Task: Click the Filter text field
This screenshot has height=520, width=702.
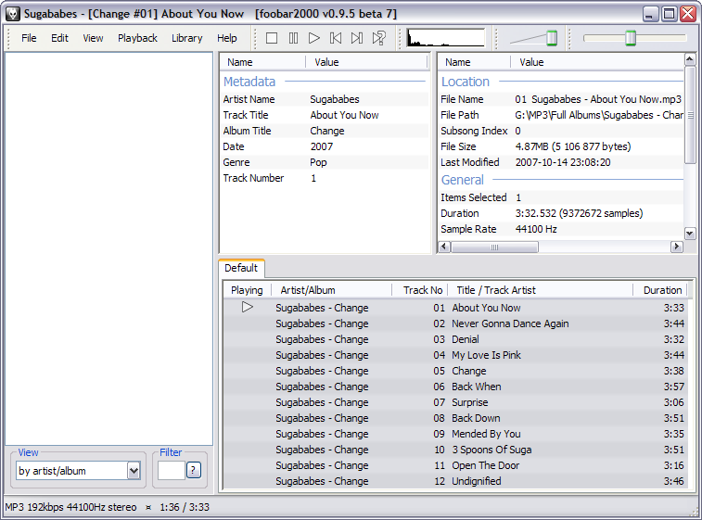Action: [x=171, y=470]
